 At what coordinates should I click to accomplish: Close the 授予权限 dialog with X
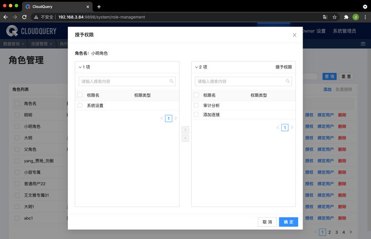coord(294,35)
